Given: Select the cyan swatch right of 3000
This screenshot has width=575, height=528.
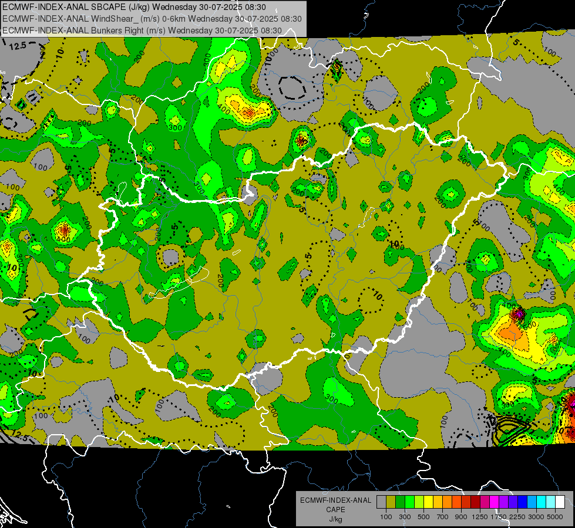Looking at the screenshot, I should point(542,502).
